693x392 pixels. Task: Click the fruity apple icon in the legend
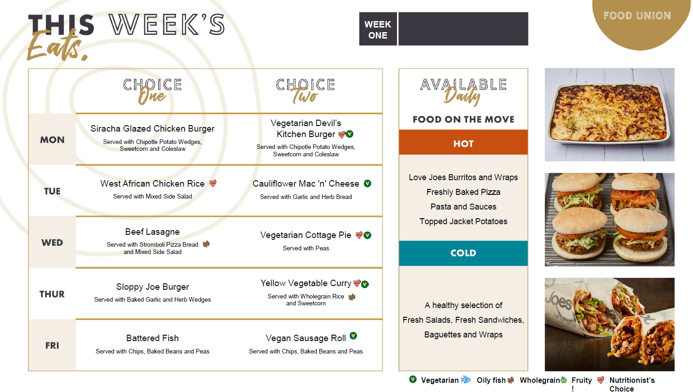pos(564,380)
